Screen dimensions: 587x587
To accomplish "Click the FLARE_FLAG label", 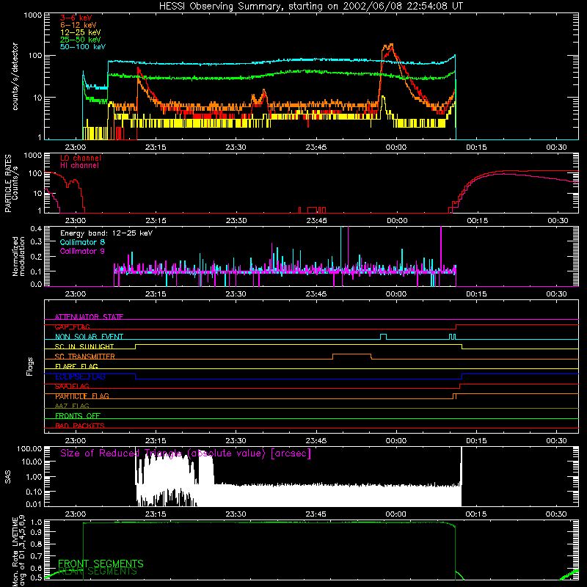I will [76, 366].
